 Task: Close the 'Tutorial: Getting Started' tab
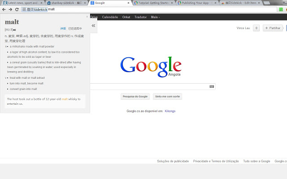click(172, 3)
